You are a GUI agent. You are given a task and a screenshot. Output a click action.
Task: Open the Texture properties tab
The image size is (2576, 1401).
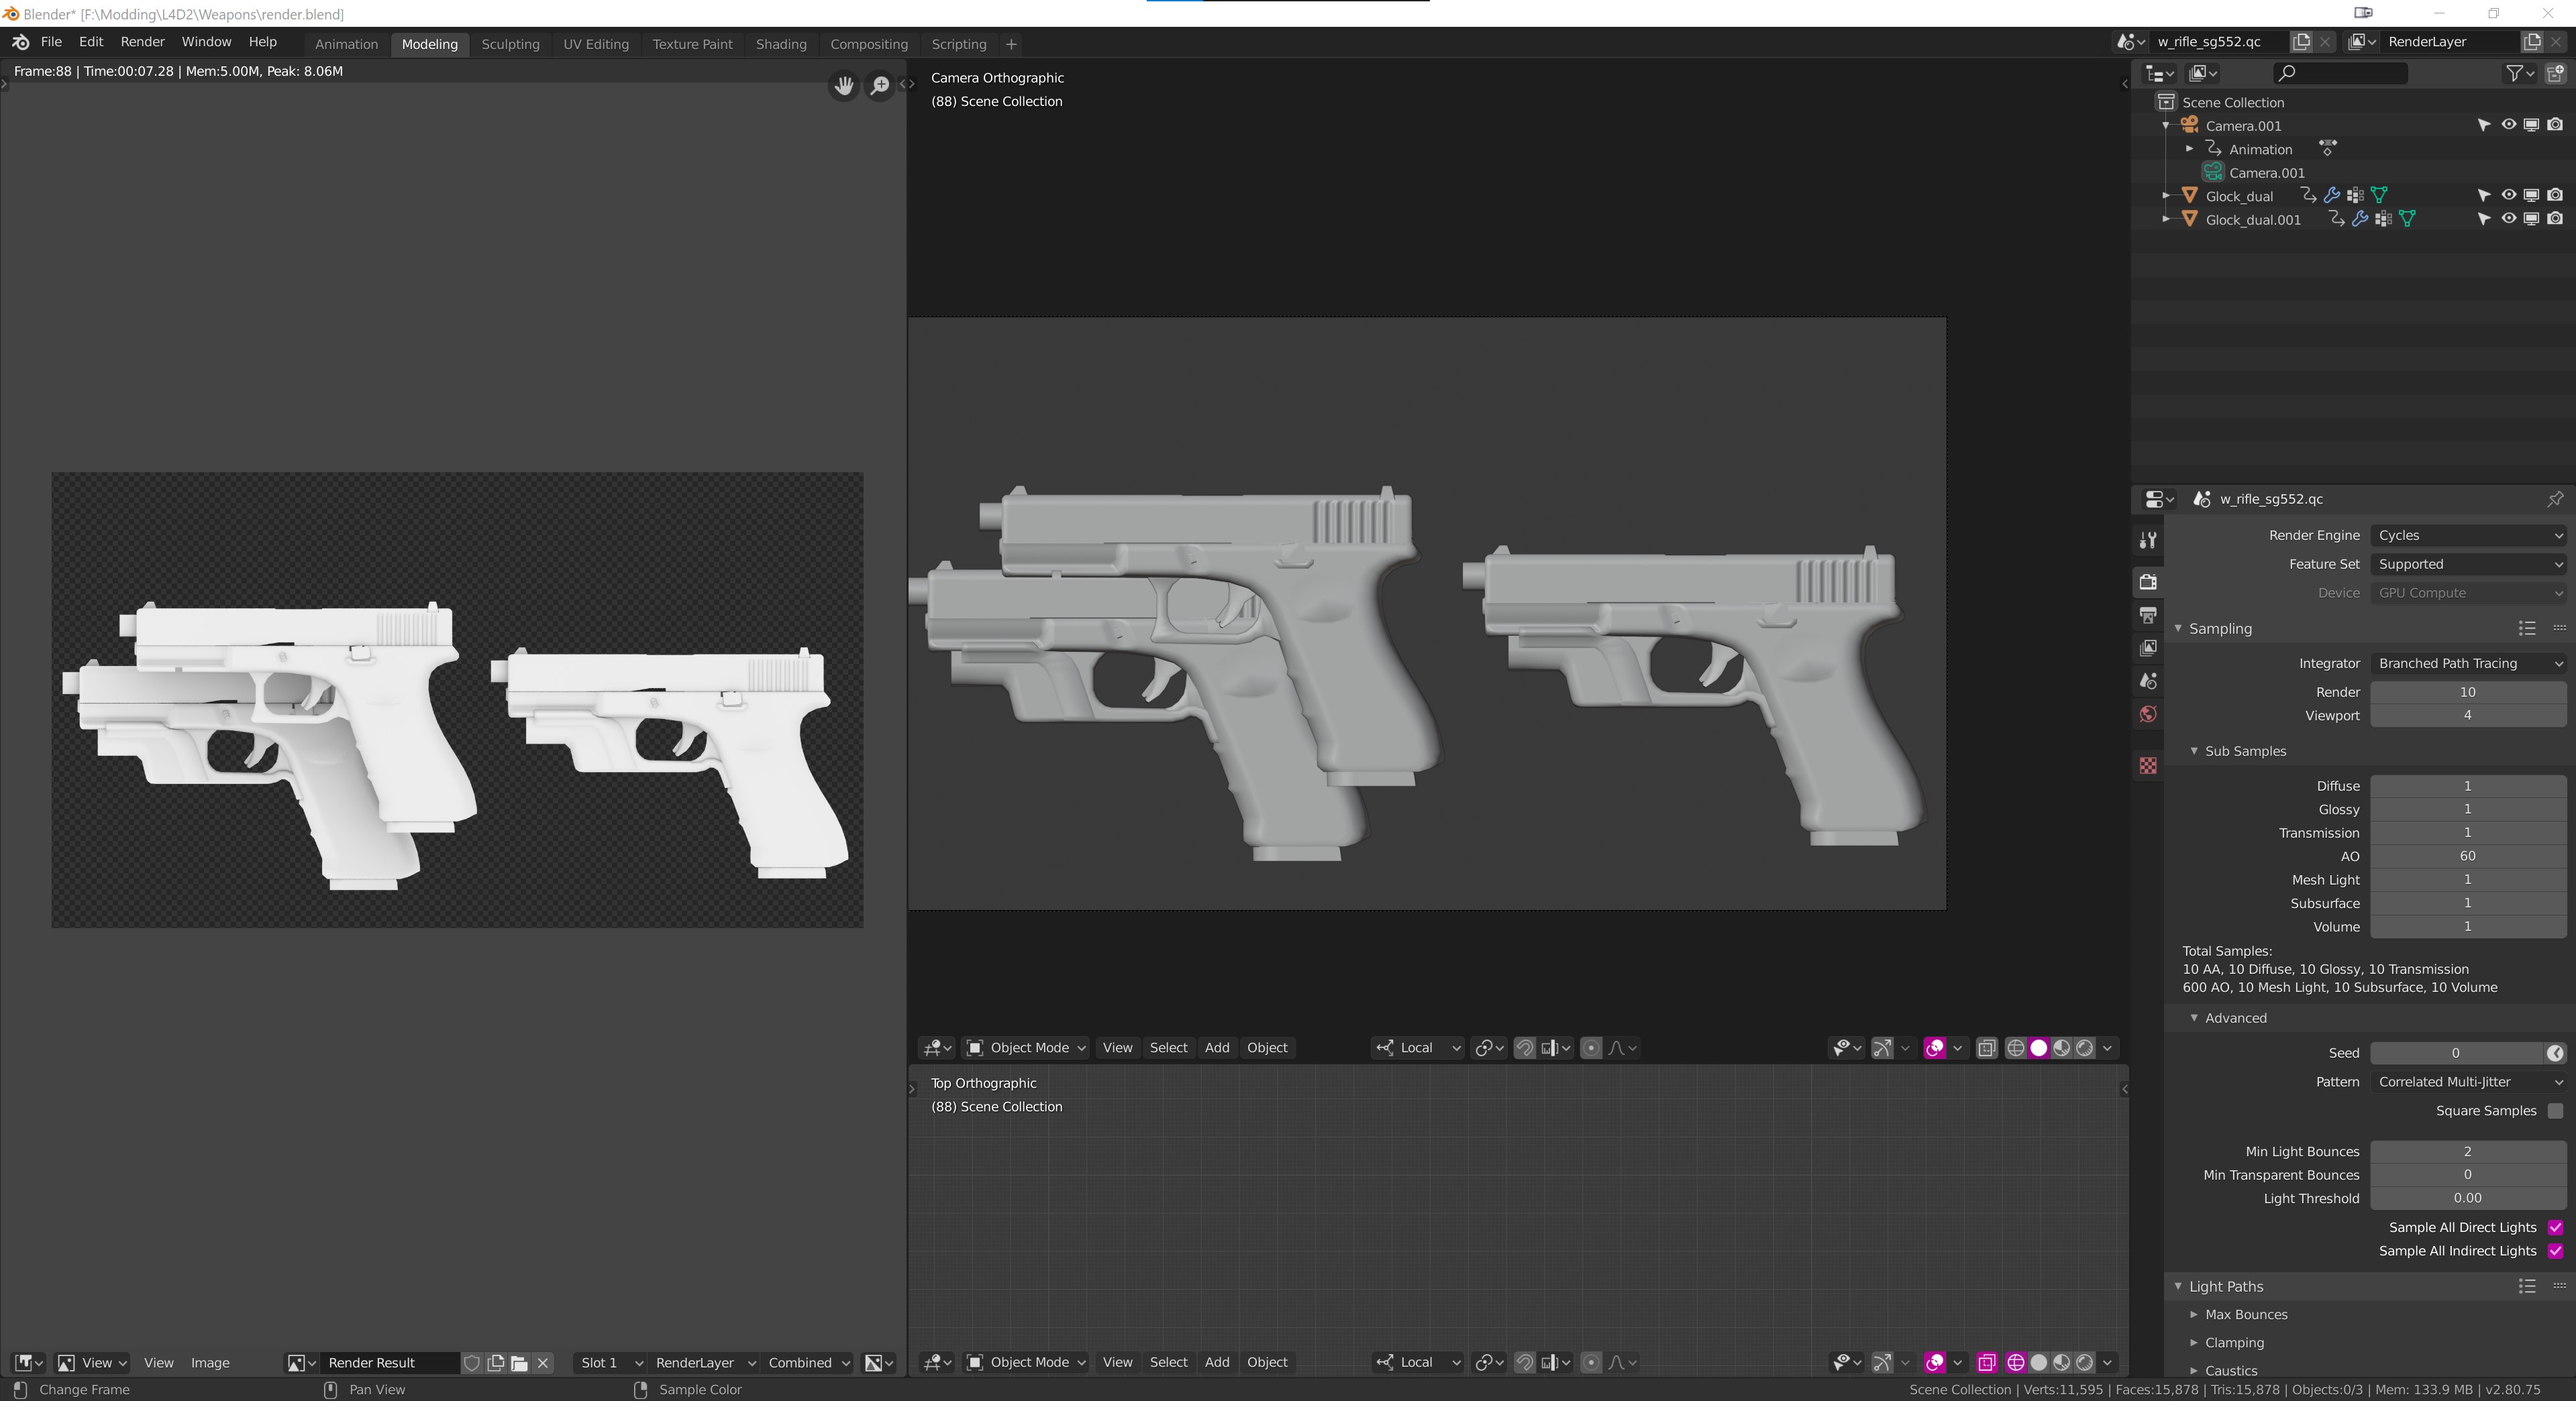(2148, 765)
